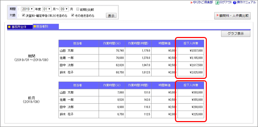Click 鈴木 花子 in previous month table

[79, 114]
